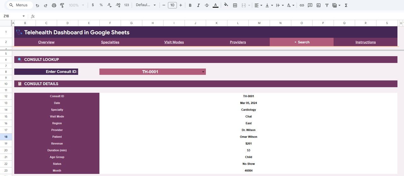Go to the Providers tab
Screen dimensions: 404x176
[238, 42]
